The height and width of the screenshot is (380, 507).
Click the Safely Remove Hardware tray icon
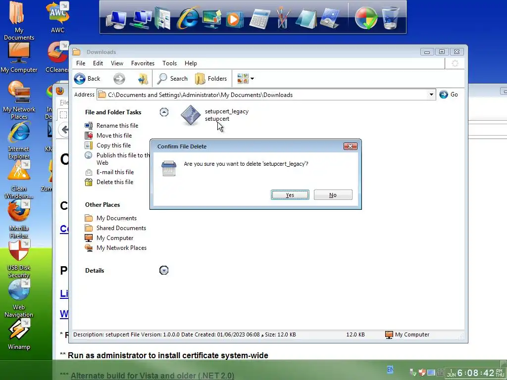pyautogui.click(x=413, y=373)
